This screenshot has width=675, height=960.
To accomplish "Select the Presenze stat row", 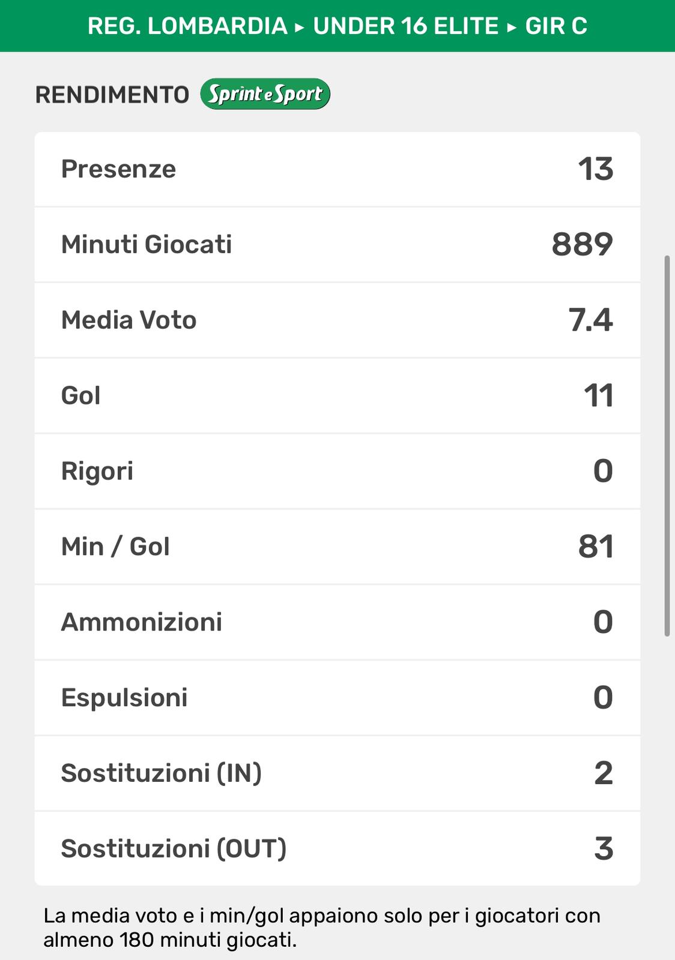I will point(337,169).
